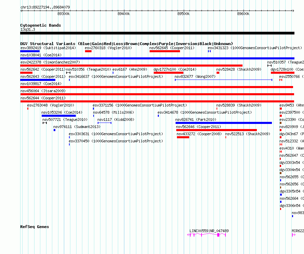Open nsv1039817 (Coe2014) label
Viewport: 304px width, 254px height.
click(x=41, y=84)
